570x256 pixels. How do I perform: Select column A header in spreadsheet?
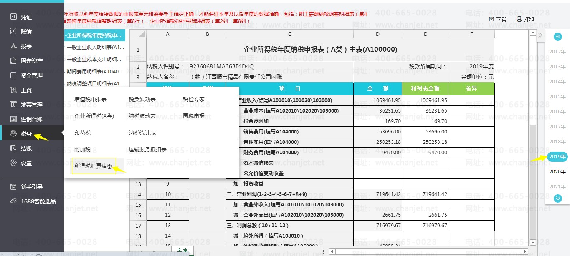tap(167, 34)
